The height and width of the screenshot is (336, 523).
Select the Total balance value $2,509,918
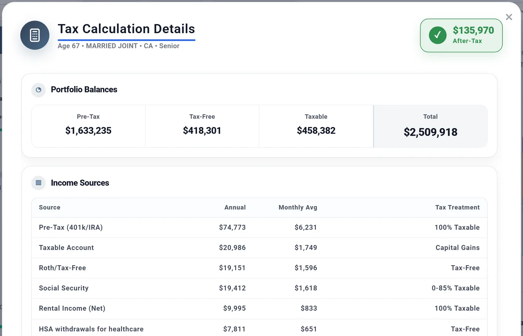pos(430,132)
